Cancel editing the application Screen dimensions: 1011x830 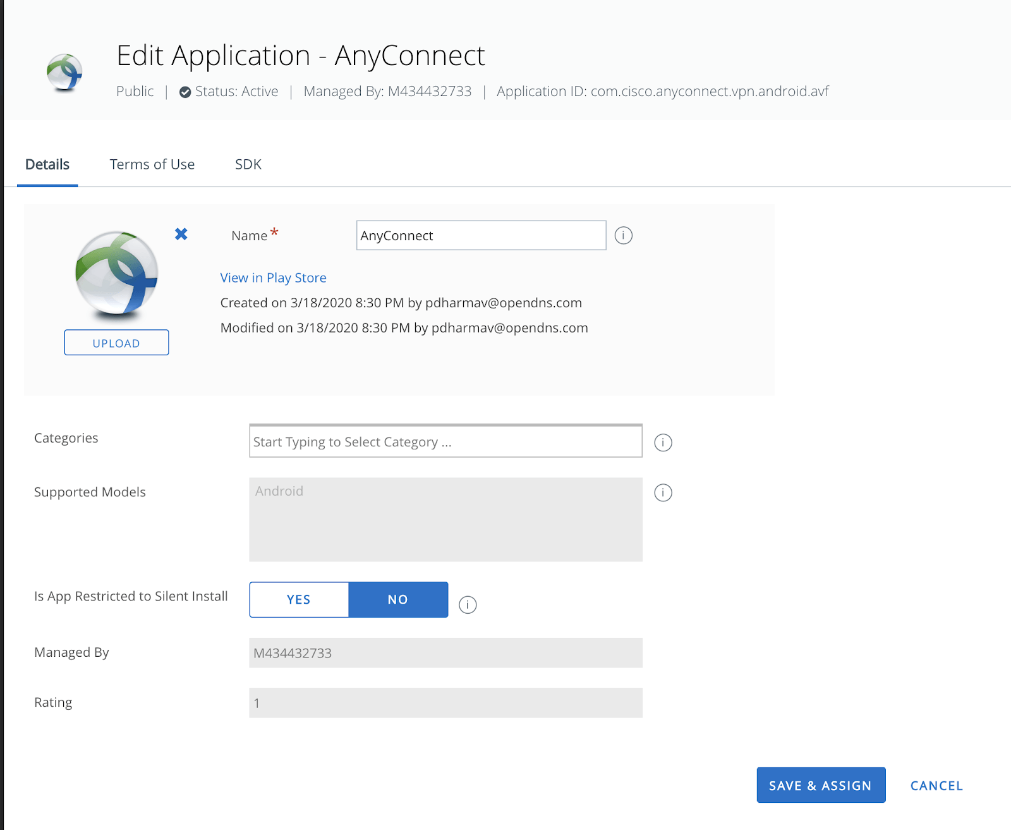click(x=936, y=785)
